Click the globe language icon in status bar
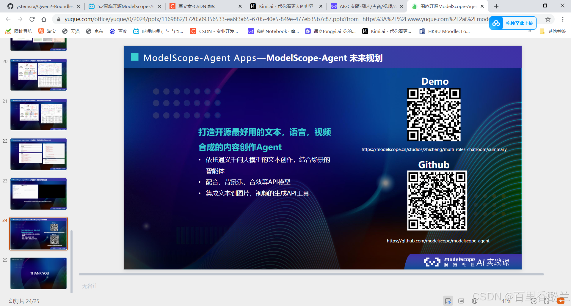The width and height of the screenshot is (571, 306). pos(475,301)
